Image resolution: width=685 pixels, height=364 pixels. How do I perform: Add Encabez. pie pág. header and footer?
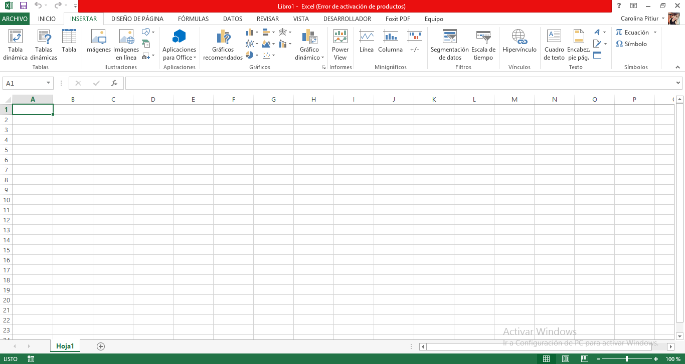pyautogui.click(x=579, y=45)
